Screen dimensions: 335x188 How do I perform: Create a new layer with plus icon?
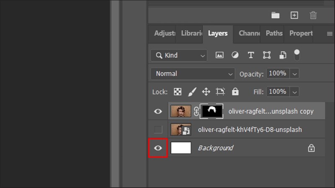294,15
